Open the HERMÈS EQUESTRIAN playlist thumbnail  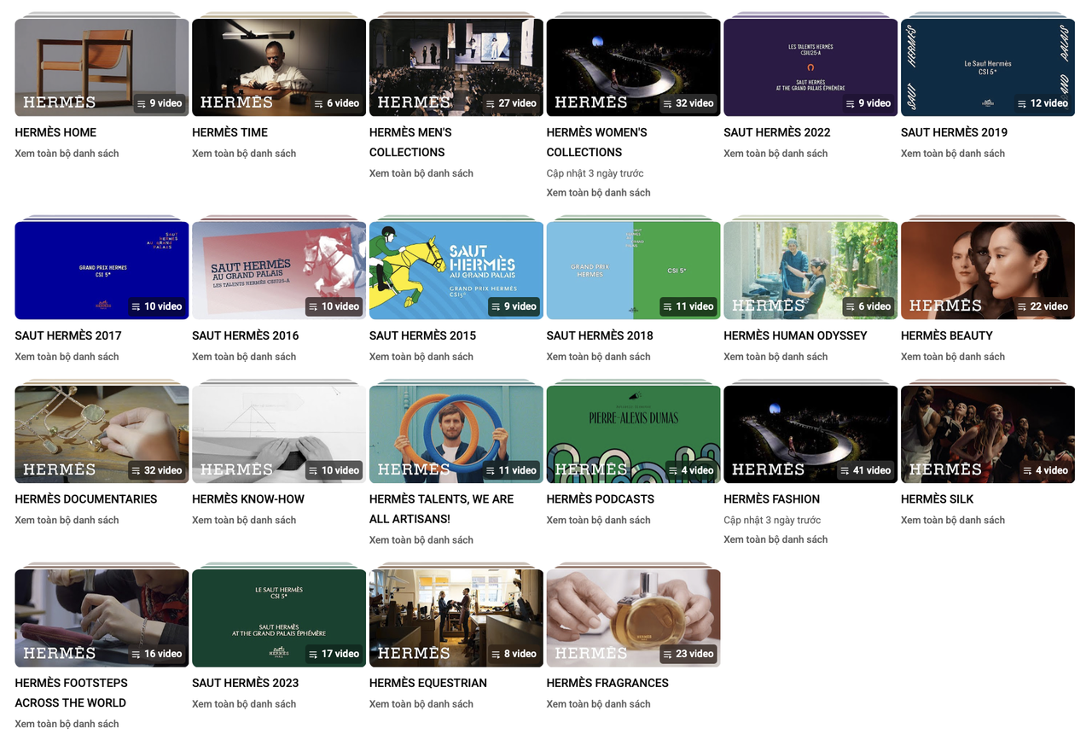456,618
